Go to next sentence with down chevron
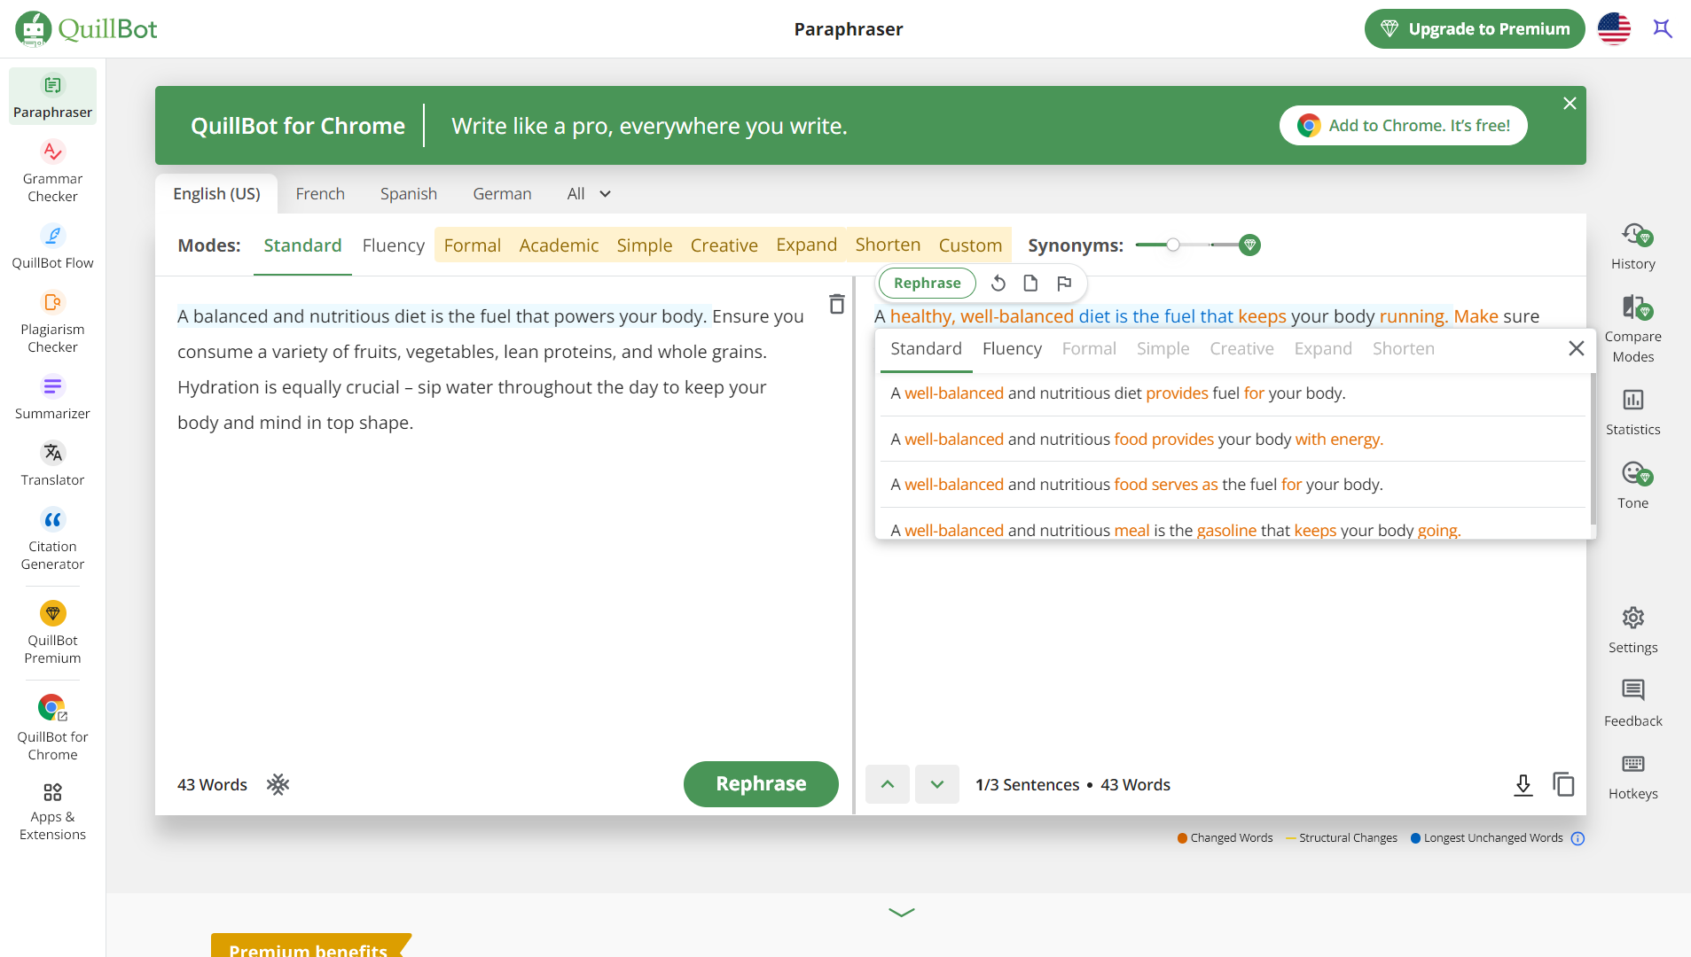The width and height of the screenshot is (1691, 957). point(936,784)
